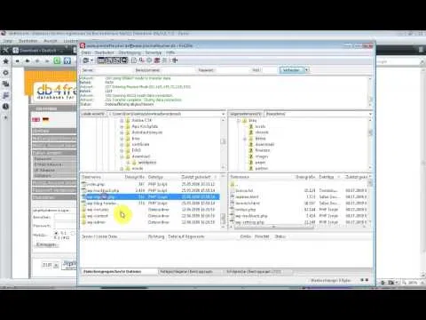This screenshot has height=320, width=426.
Task: Select local wp-includes folder row
Action: (150, 210)
